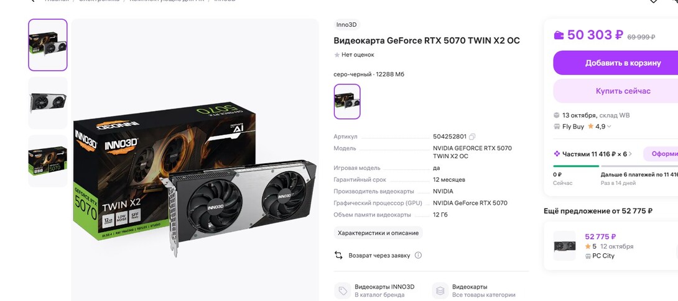The height and width of the screenshot is (301, 678).
Task: Select second thumbnail showing card alone
Action: (x=47, y=103)
